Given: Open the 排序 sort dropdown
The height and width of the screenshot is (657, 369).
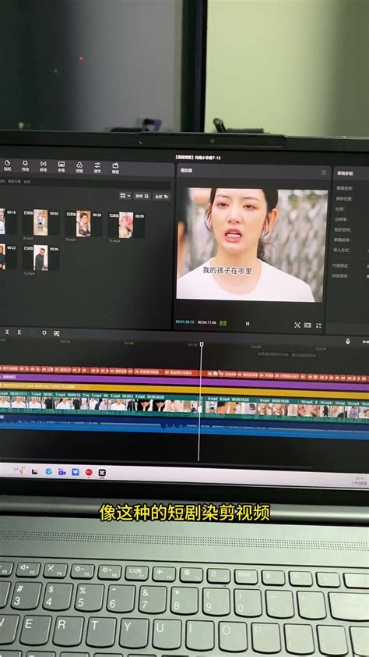Looking at the screenshot, I should [x=142, y=196].
